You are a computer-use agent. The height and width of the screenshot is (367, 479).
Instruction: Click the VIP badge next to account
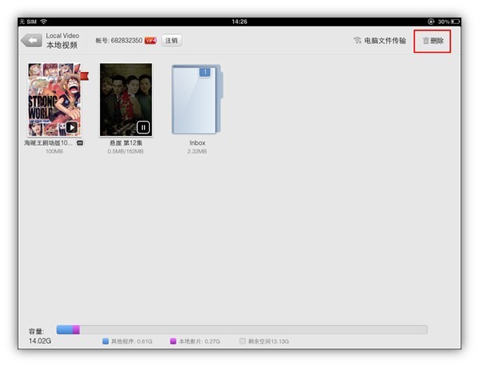(151, 41)
